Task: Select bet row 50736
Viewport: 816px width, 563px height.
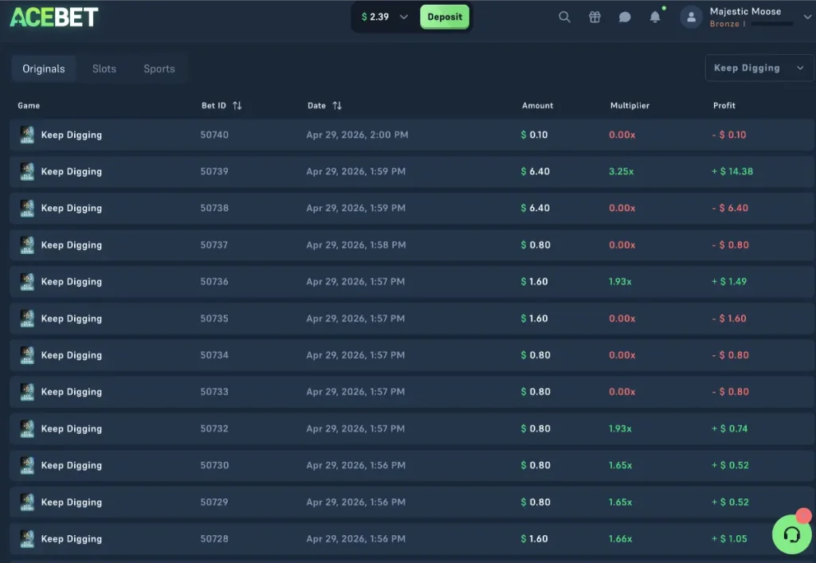Action: [x=408, y=282]
